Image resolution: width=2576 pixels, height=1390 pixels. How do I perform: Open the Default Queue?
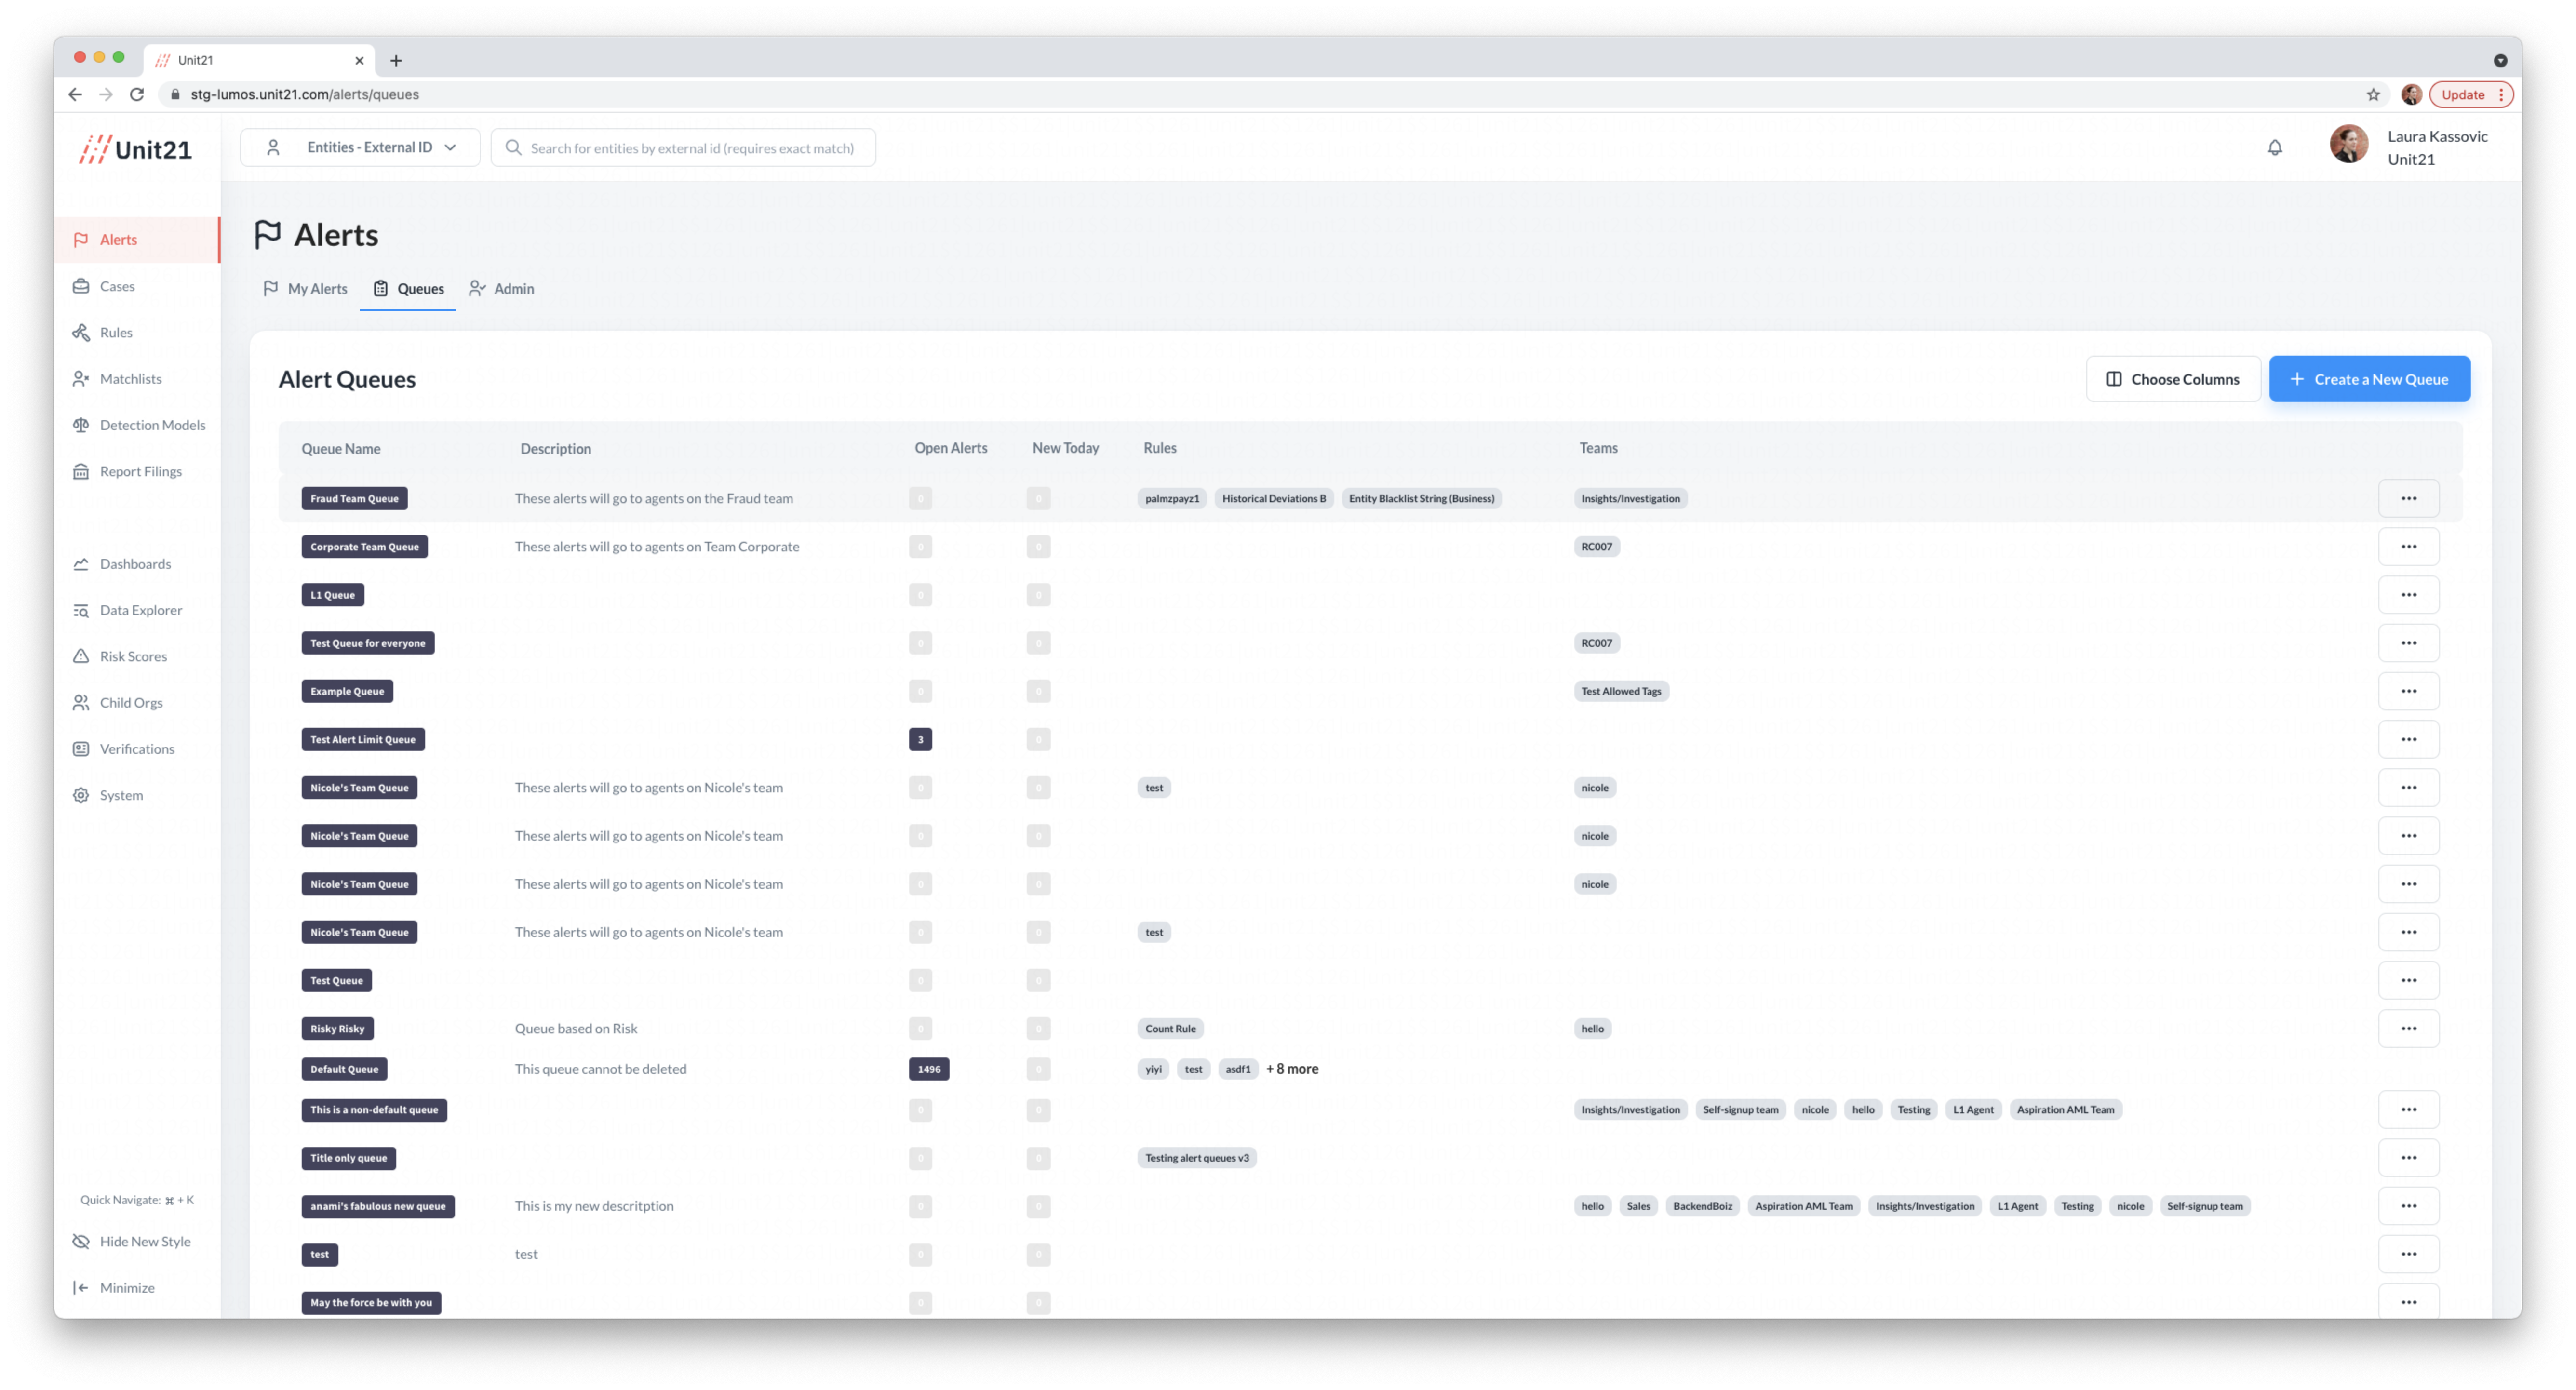[344, 1069]
